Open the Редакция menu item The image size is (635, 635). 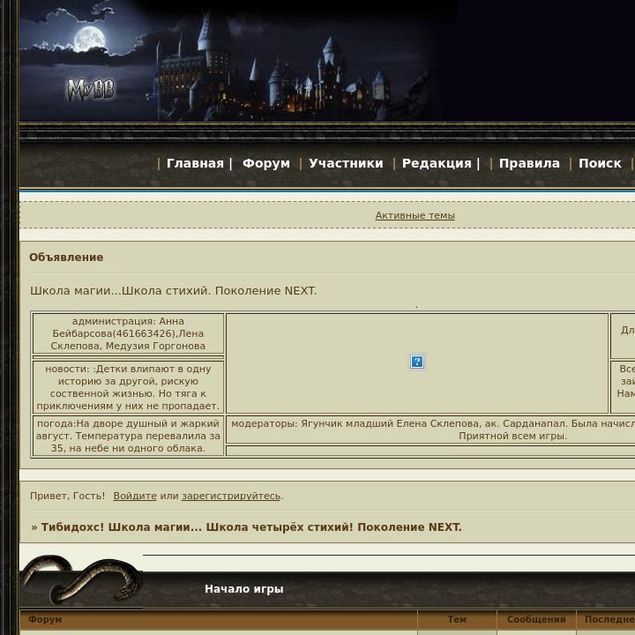coord(437,163)
